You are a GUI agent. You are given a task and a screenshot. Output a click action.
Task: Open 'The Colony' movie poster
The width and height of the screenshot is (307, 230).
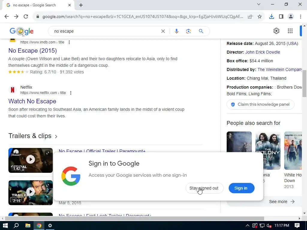(x=268, y=151)
